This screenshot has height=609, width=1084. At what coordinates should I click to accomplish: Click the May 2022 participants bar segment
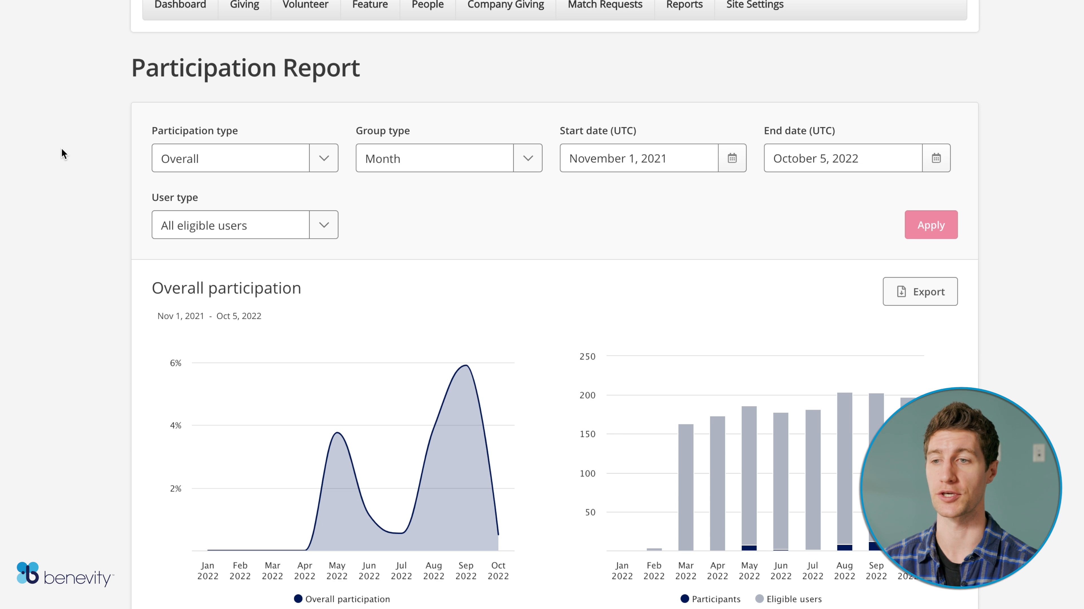(749, 548)
